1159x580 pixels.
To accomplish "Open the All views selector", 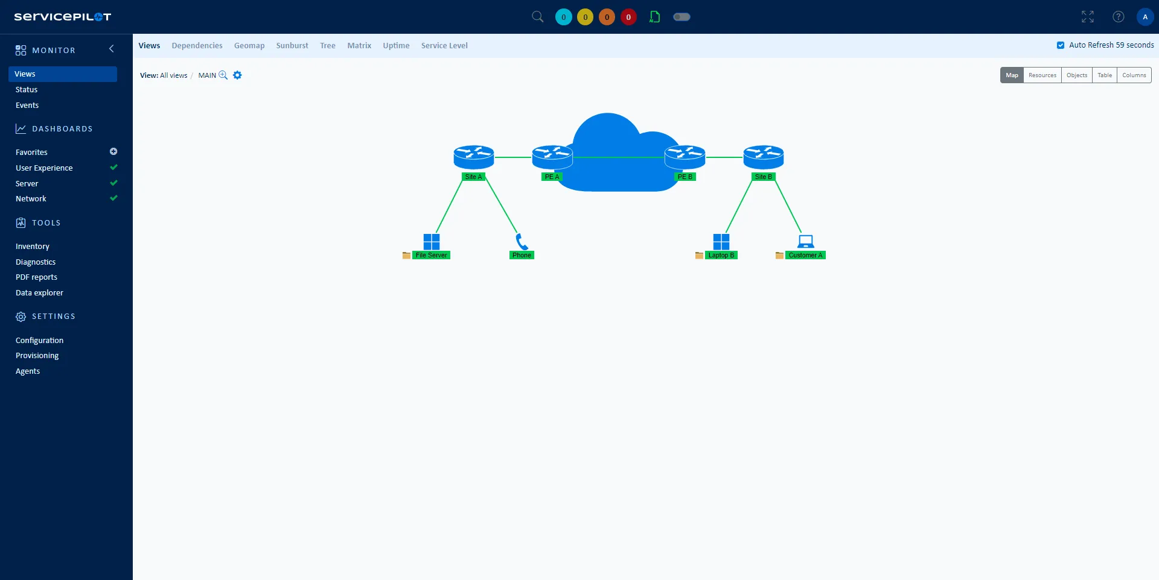I will point(173,75).
